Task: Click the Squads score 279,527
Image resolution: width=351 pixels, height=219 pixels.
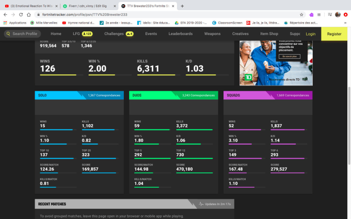Action: coord(279,169)
